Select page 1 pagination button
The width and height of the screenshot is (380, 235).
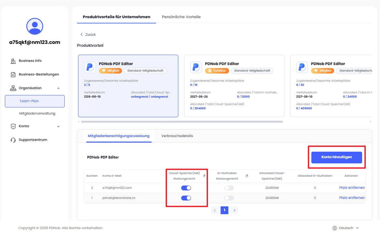[224, 210]
